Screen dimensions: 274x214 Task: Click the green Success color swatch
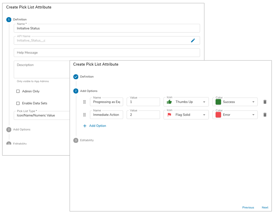[218, 102]
